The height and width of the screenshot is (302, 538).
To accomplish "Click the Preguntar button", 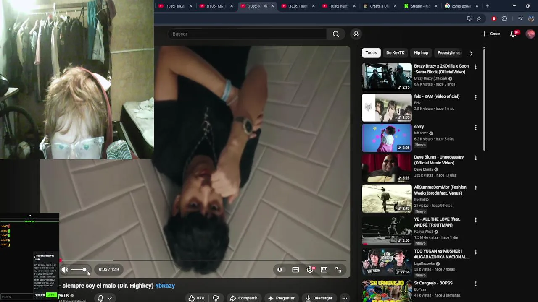I will (x=281, y=298).
